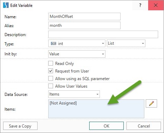This screenshot has width=164, height=133.
Task: Click the Alias field containing month
Action: [x=84, y=25]
